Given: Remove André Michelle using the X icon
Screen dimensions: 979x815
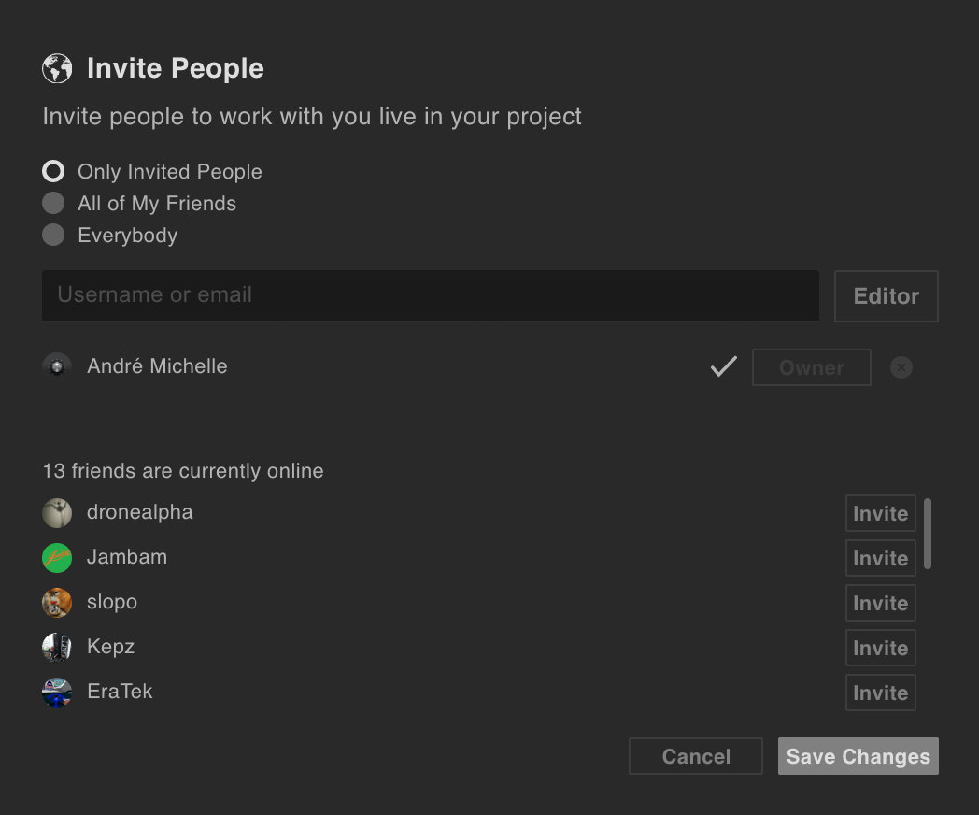Looking at the screenshot, I should tap(901, 367).
